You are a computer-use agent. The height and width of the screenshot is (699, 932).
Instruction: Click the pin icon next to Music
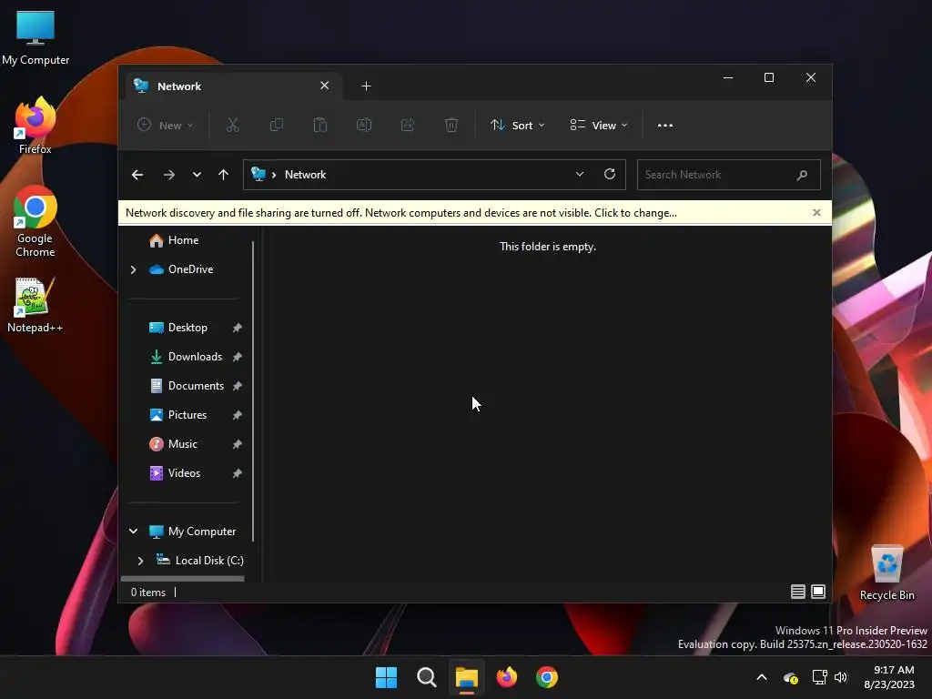(x=238, y=444)
